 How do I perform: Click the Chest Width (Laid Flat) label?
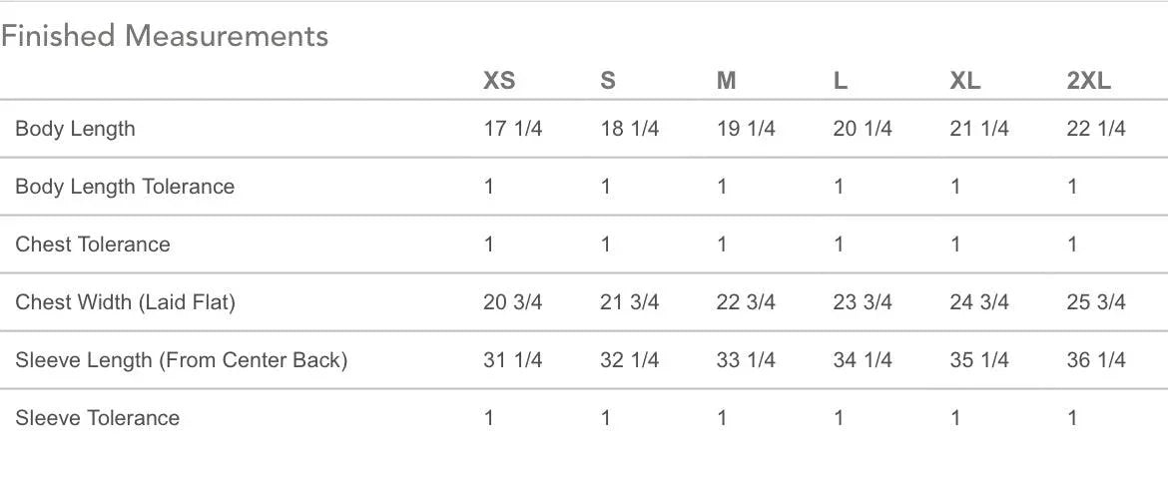click(x=125, y=302)
